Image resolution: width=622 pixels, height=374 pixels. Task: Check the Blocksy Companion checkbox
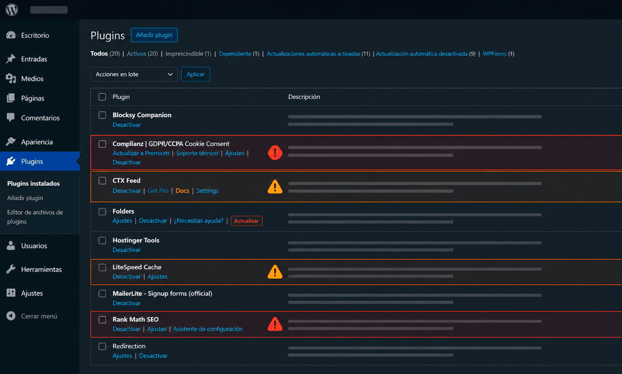pyautogui.click(x=102, y=115)
